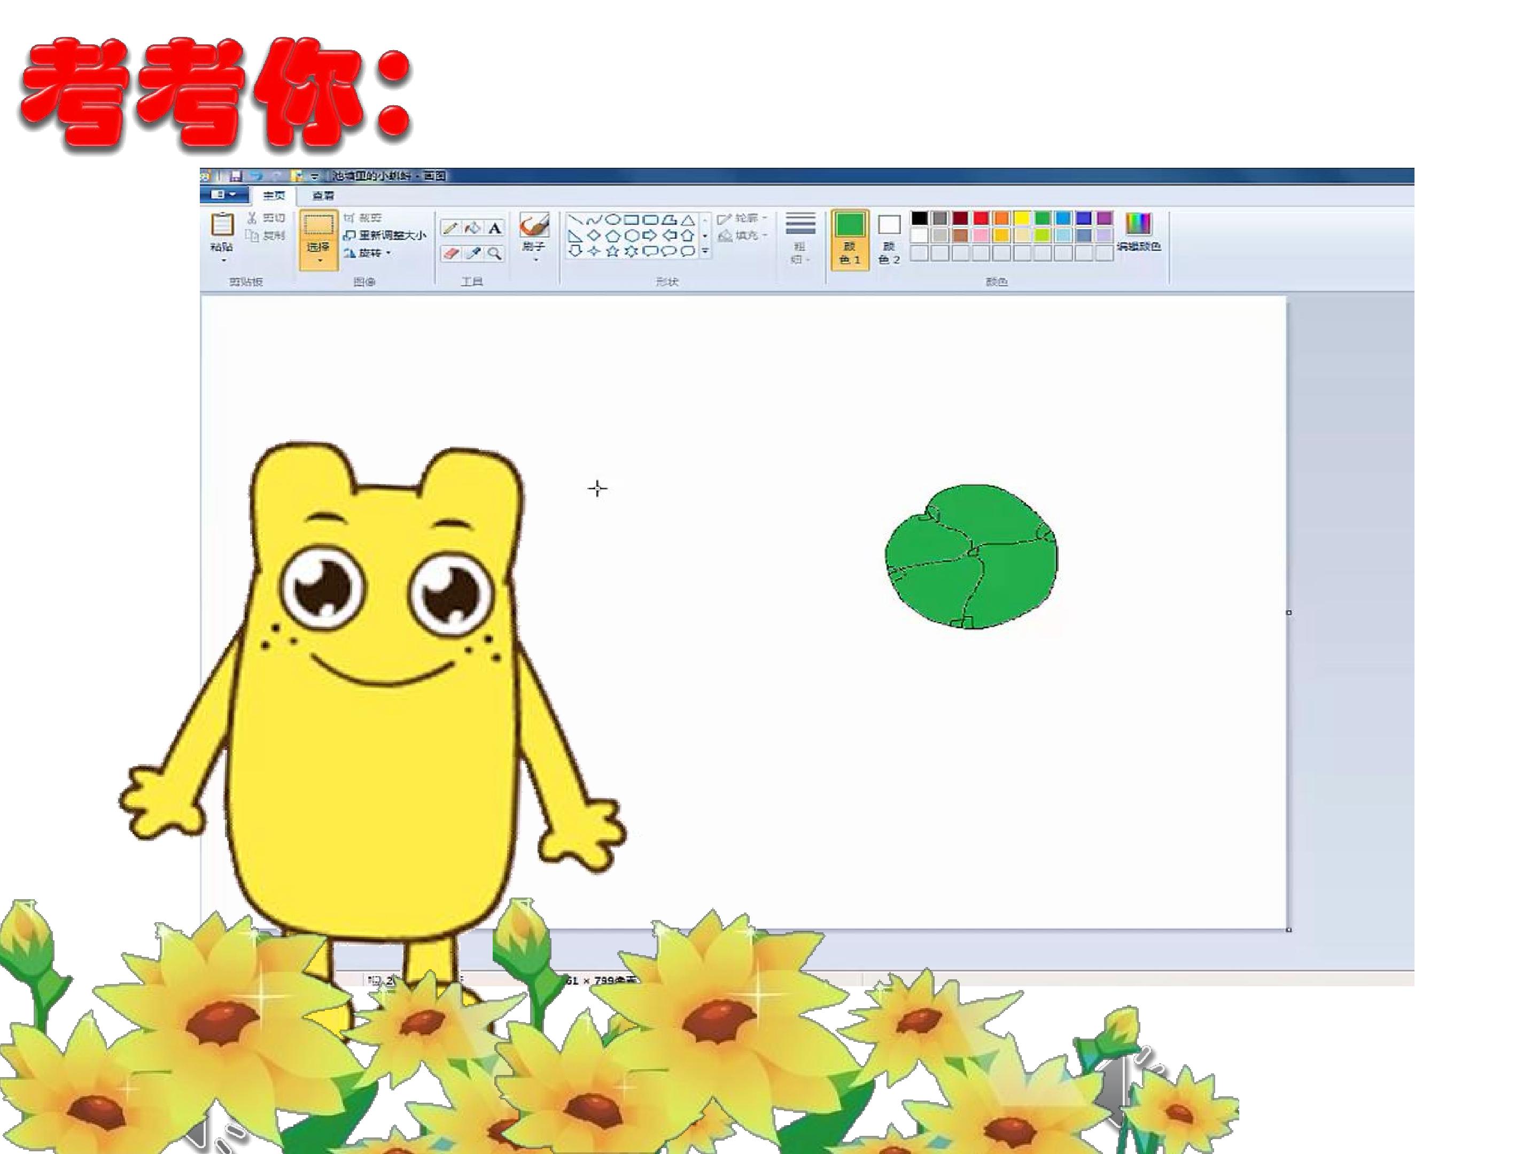Choose the pentagon shape
Screen dimensions: 1539x1154
[613, 236]
